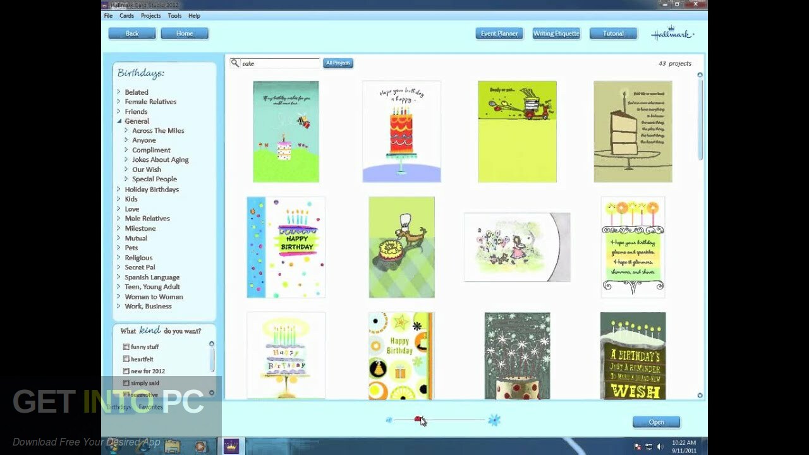Screen dimensions: 809x455
Task: Click the volume speaker tray icon
Action: [660, 446]
